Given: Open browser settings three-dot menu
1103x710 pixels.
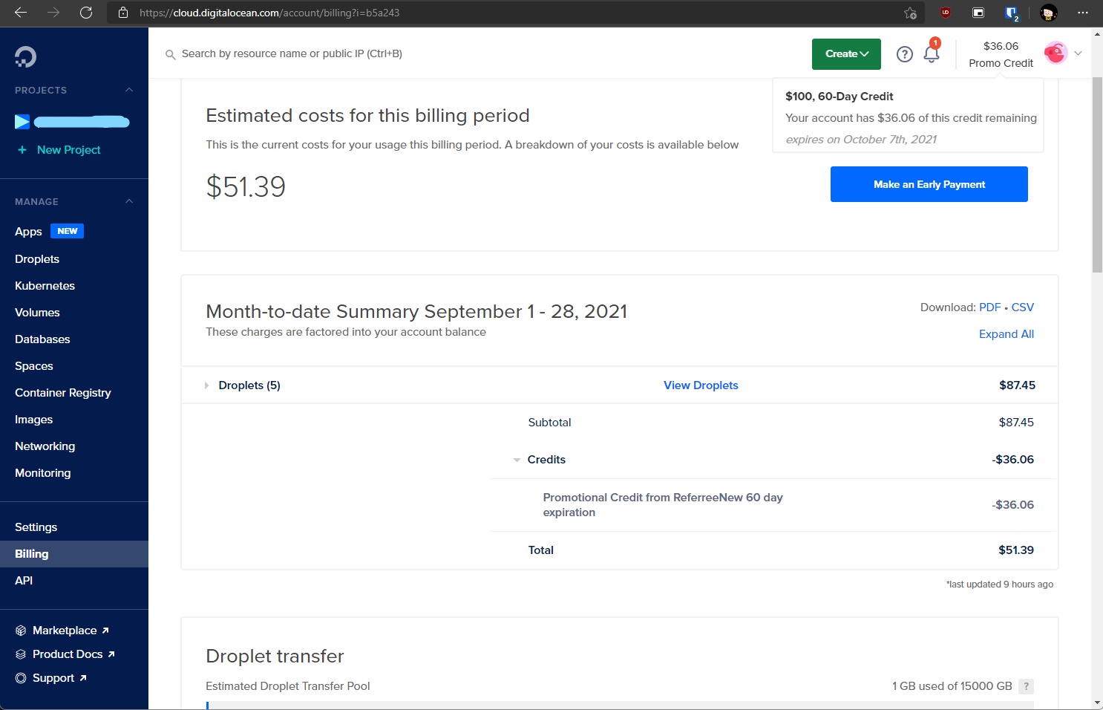Looking at the screenshot, I should tap(1083, 13).
